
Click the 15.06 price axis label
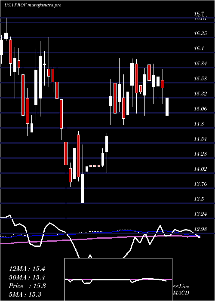click(201, 109)
